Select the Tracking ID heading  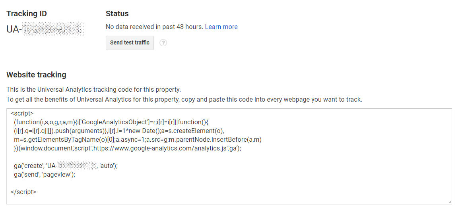(27, 13)
